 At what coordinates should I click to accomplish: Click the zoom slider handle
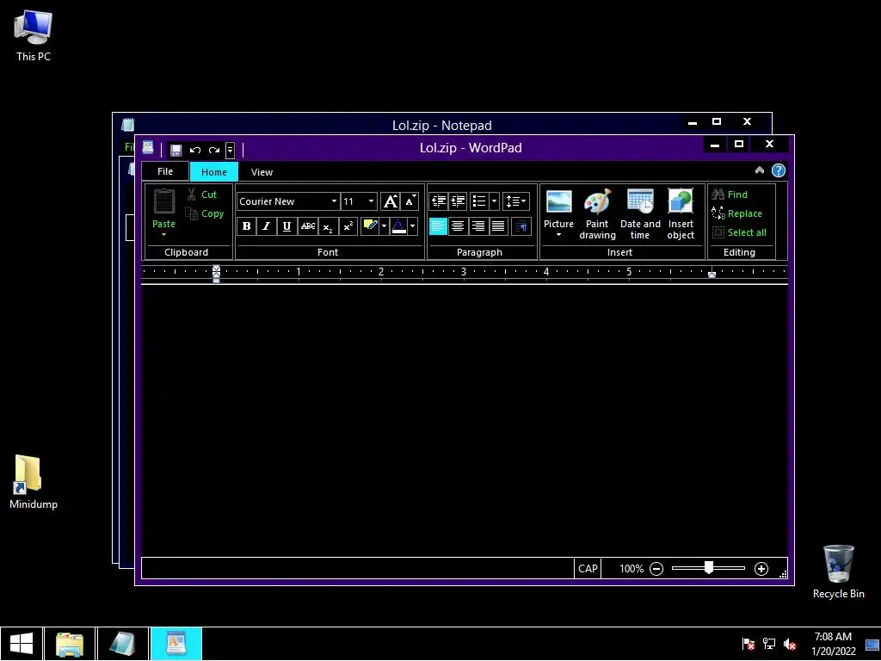point(709,568)
